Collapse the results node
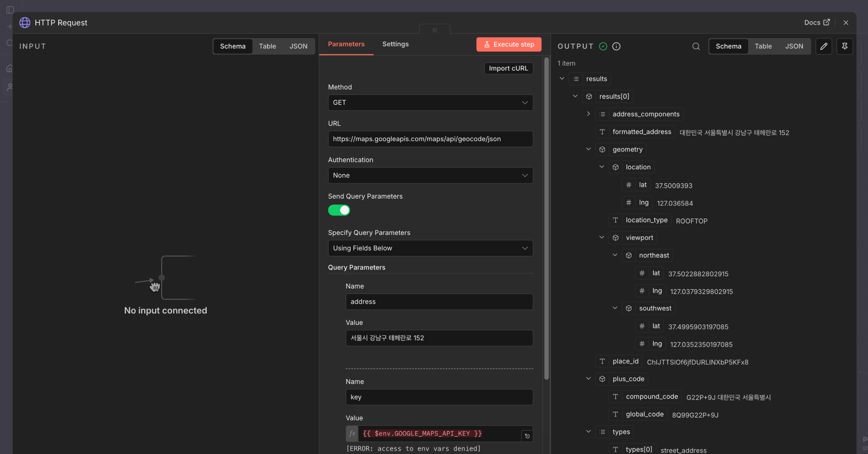Viewport: 868px width, 454px height. pyautogui.click(x=562, y=79)
